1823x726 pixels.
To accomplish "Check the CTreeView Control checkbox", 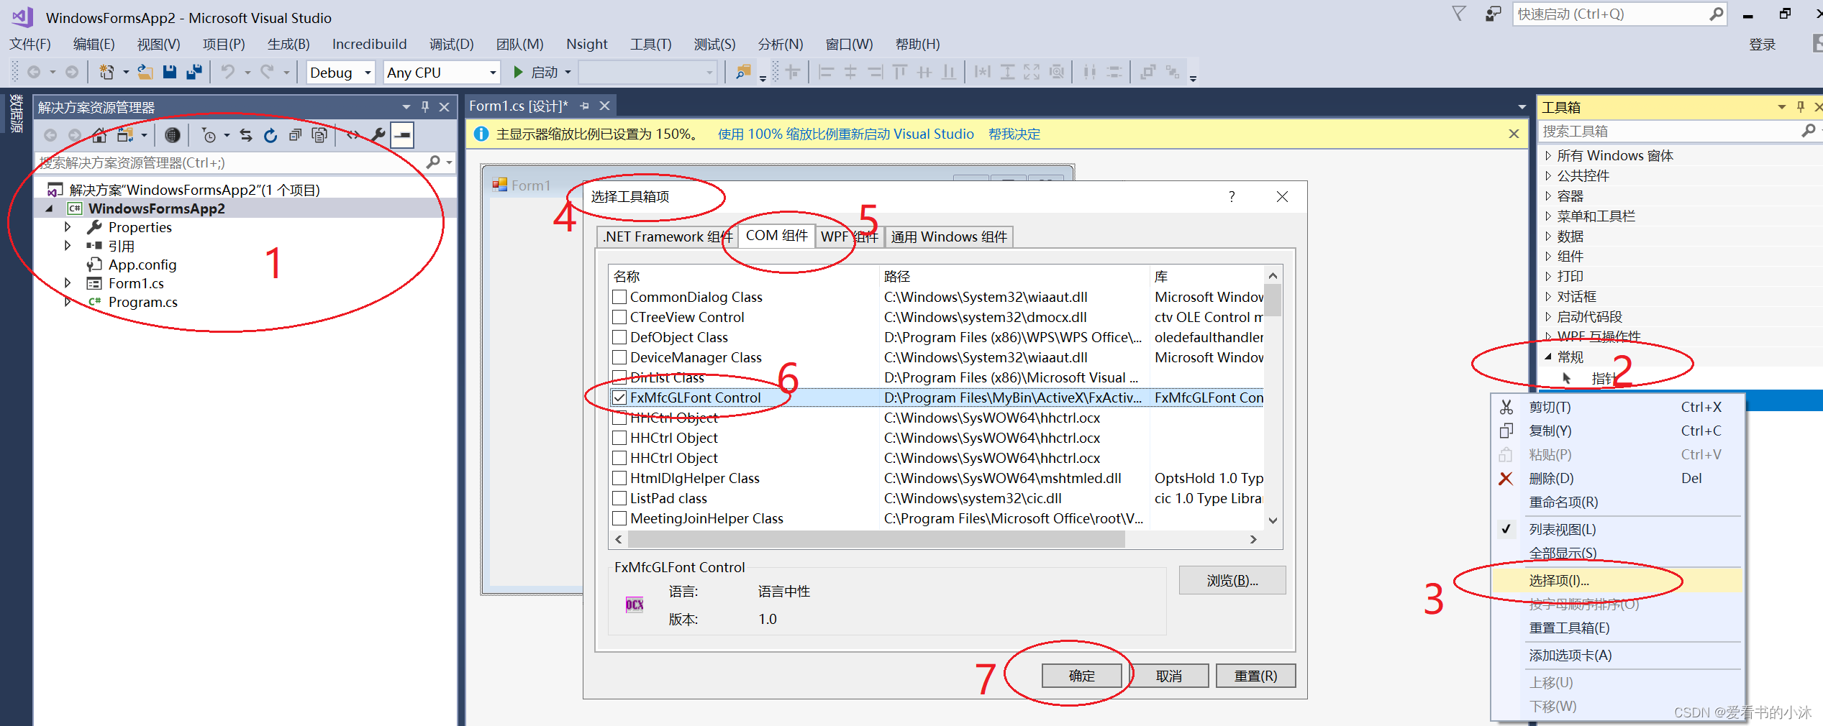I will tap(619, 317).
